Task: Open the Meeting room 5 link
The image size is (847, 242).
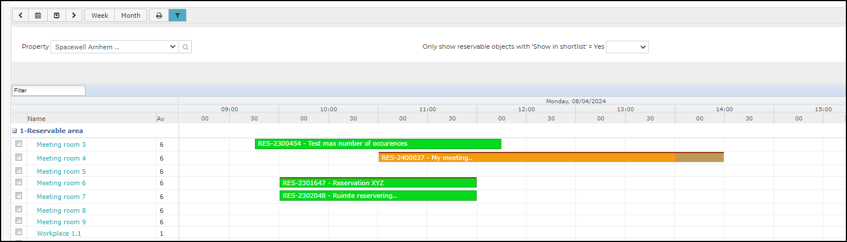Action: [x=61, y=171]
